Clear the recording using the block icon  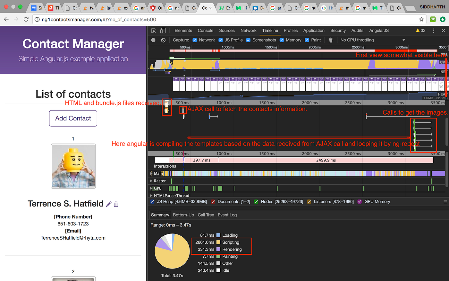(x=163, y=40)
